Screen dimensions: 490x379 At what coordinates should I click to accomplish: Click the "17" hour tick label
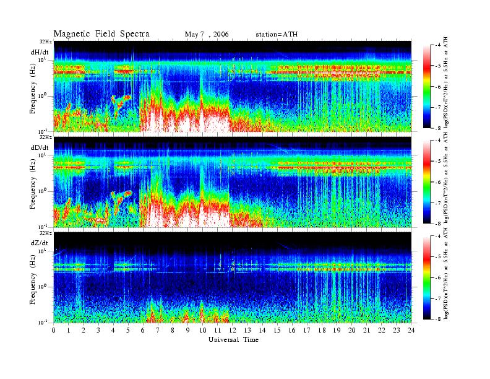tap(307, 330)
